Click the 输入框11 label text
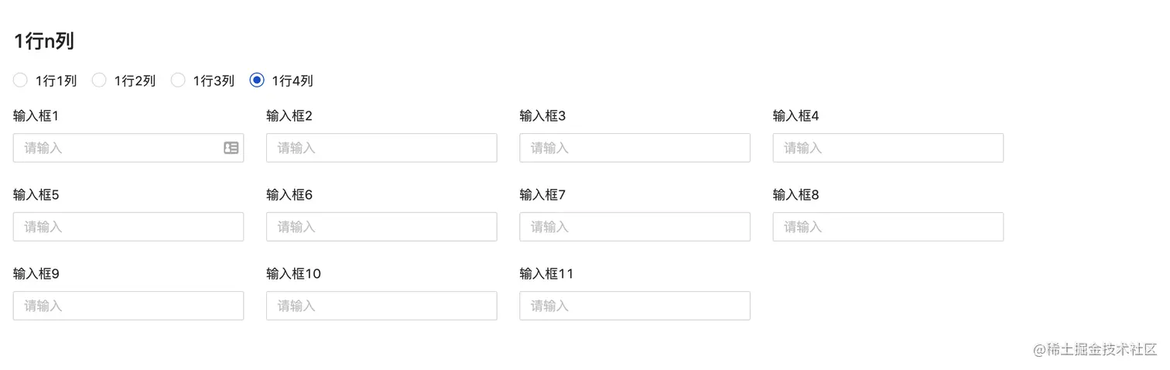Screen dimensions: 1170x370 pos(546,274)
